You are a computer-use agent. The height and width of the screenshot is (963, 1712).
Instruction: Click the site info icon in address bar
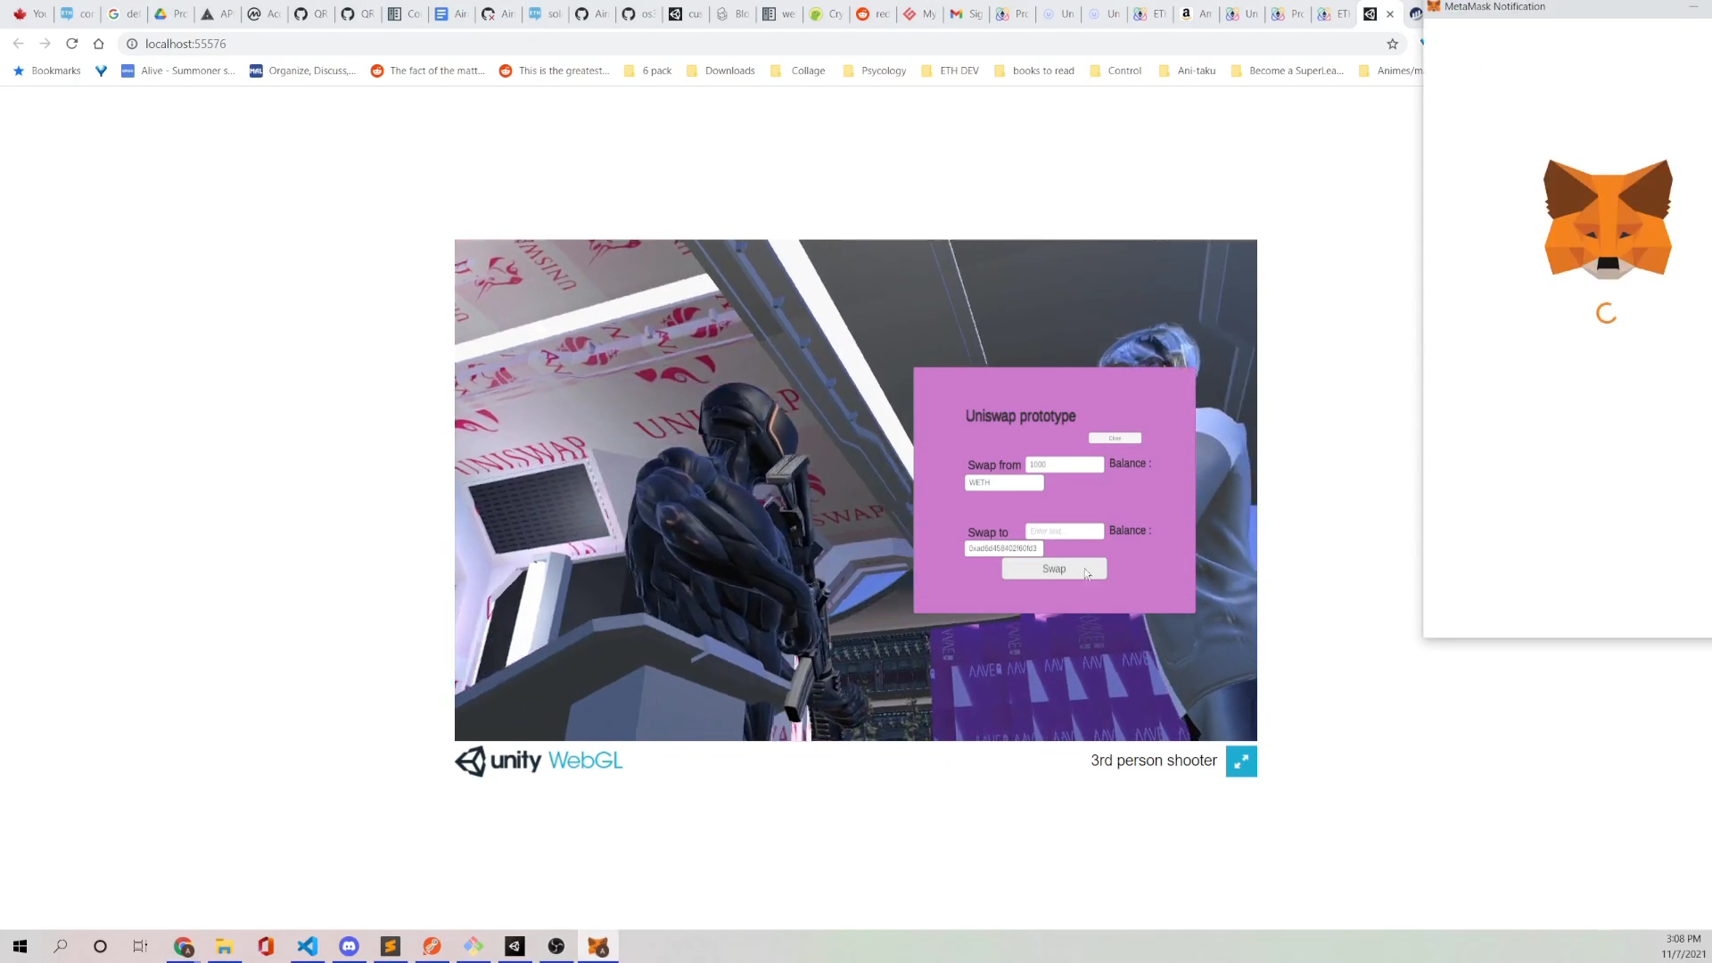coord(132,44)
